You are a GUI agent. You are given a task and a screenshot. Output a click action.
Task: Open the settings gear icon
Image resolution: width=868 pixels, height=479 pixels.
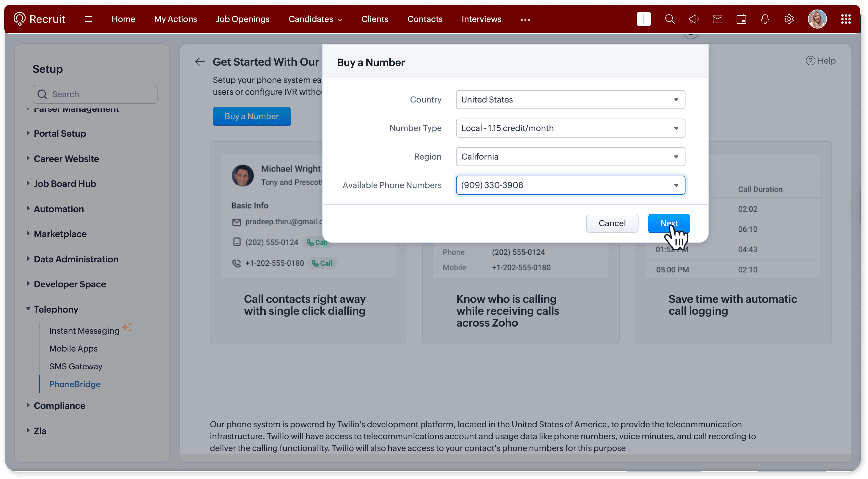coord(789,19)
